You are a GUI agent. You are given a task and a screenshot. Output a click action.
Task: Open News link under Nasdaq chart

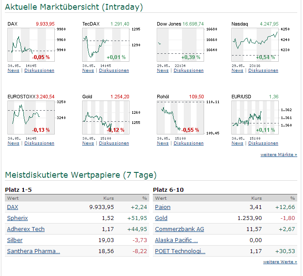[237, 71]
